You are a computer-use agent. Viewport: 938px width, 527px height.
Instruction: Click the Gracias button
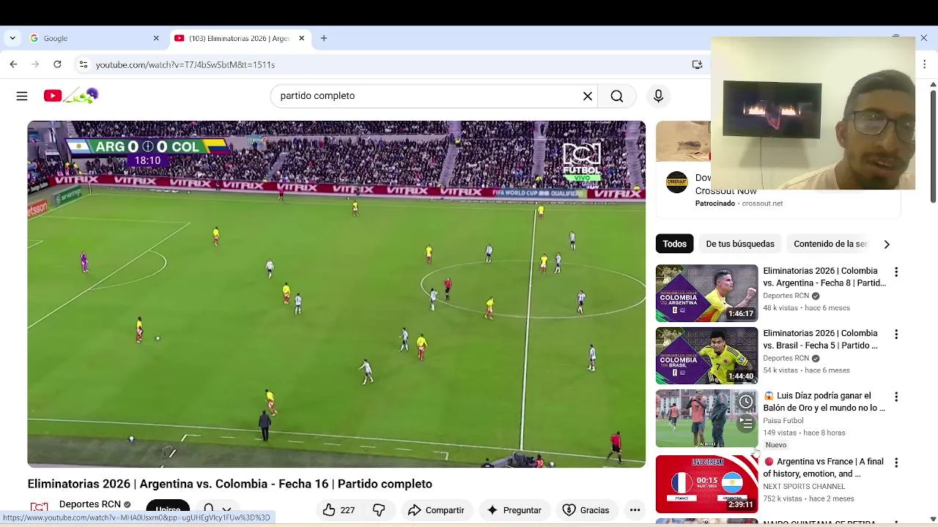pyautogui.click(x=586, y=510)
